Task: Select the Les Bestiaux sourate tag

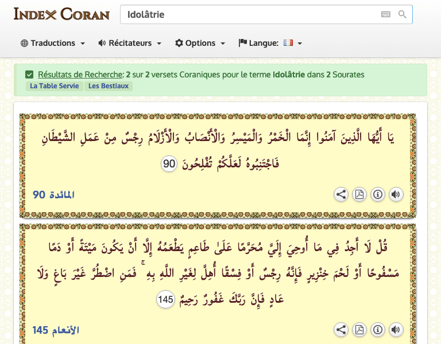Action: [x=109, y=86]
